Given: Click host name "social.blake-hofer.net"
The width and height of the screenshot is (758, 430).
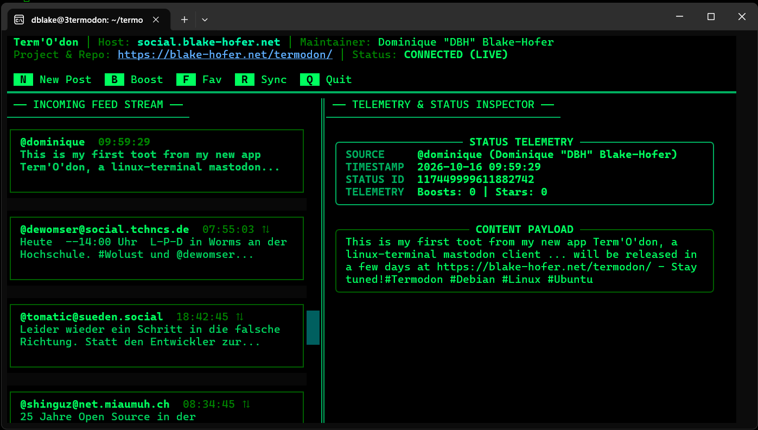Looking at the screenshot, I should tap(209, 42).
